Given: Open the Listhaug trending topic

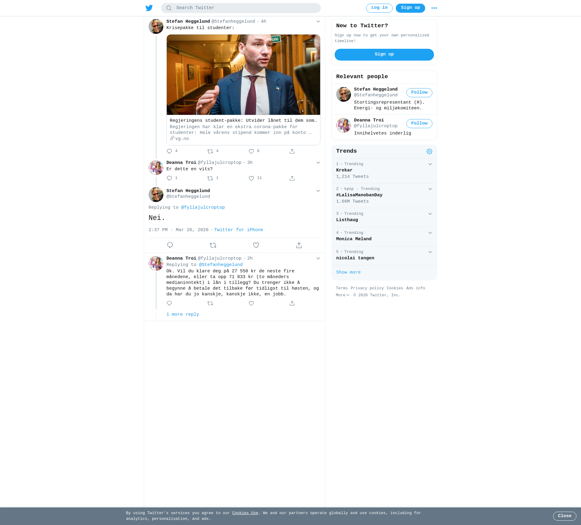Looking at the screenshot, I should tap(347, 220).
